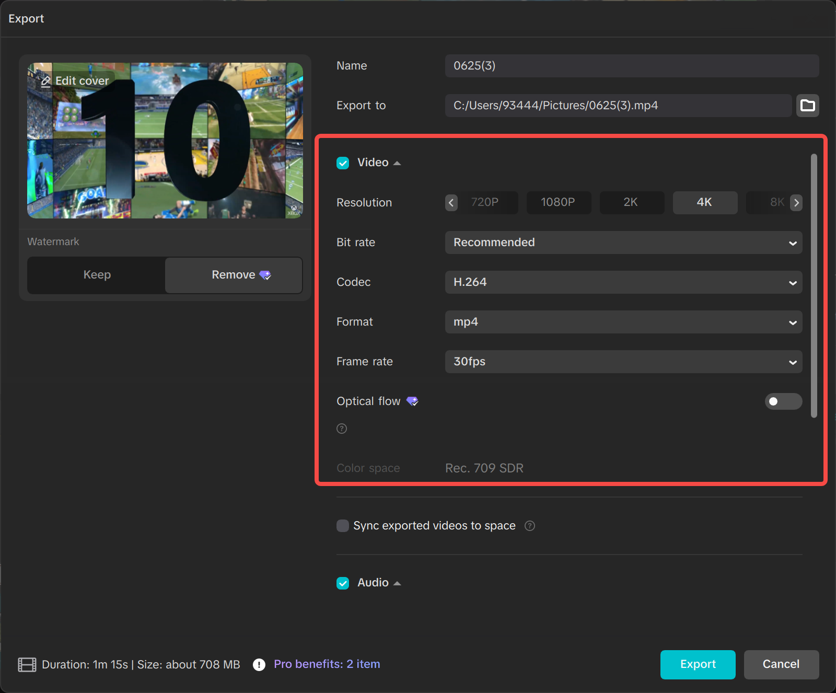
Task: Click the exclamation icon near Pro benefits
Action: click(x=258, y=664)
